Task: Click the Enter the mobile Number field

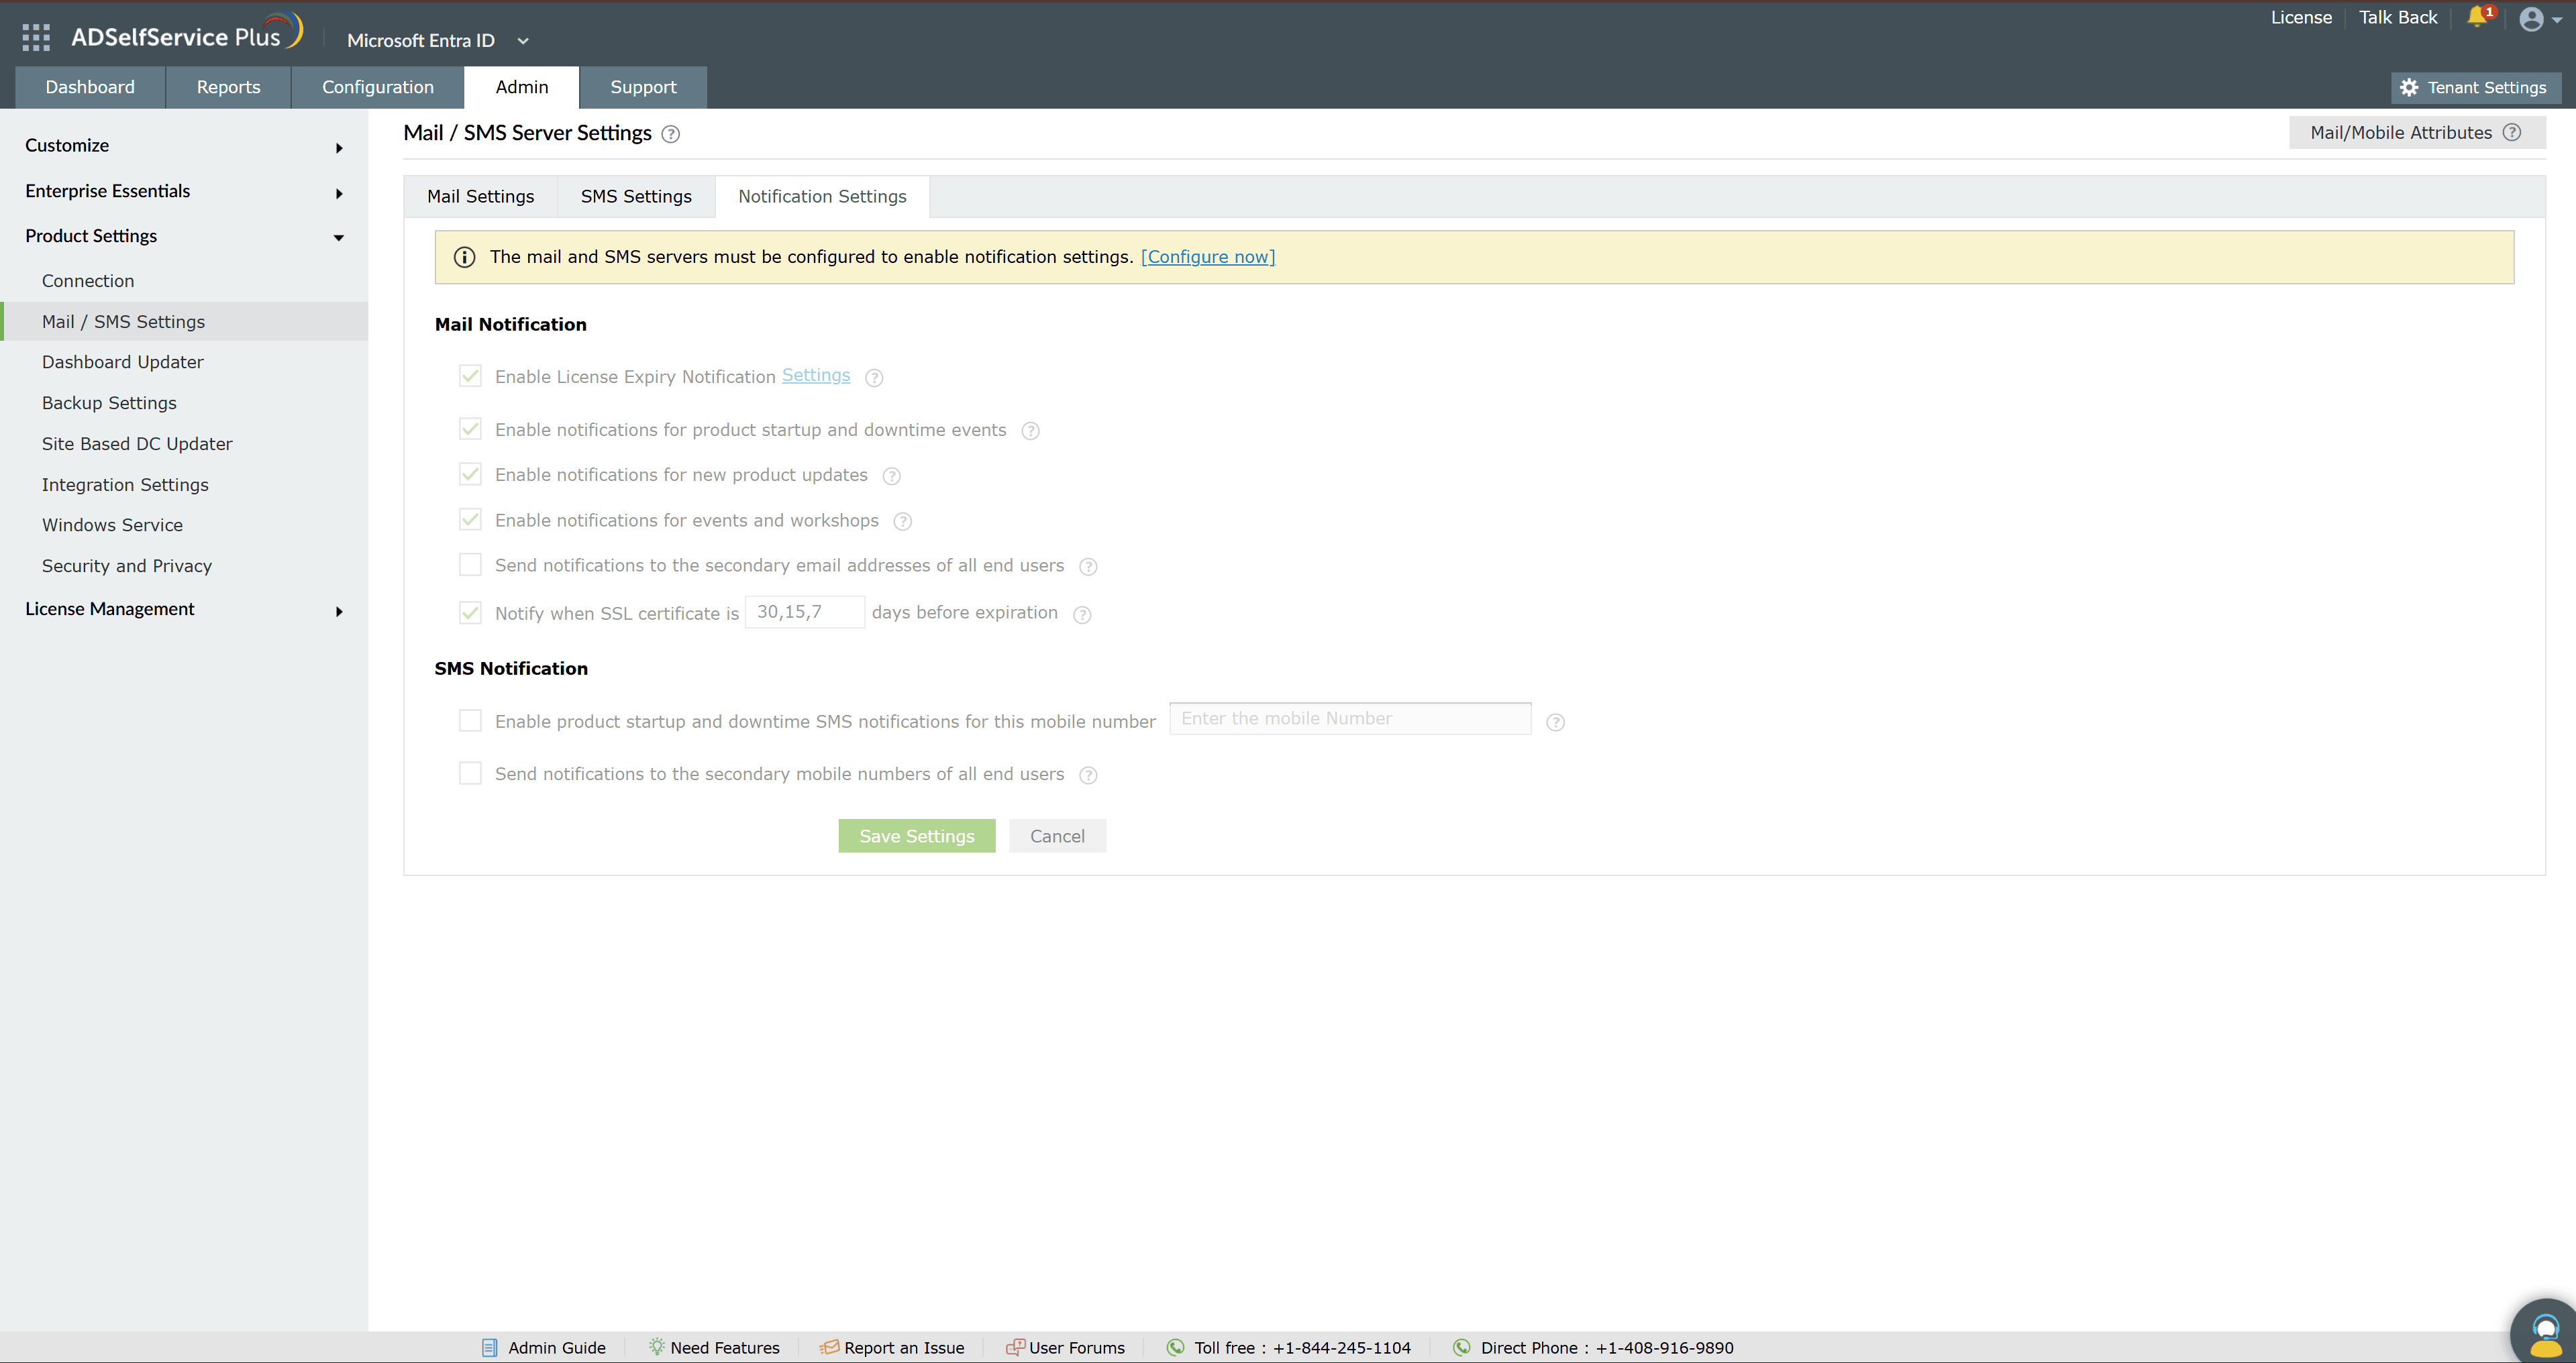Action: (x=1350, y=719)
